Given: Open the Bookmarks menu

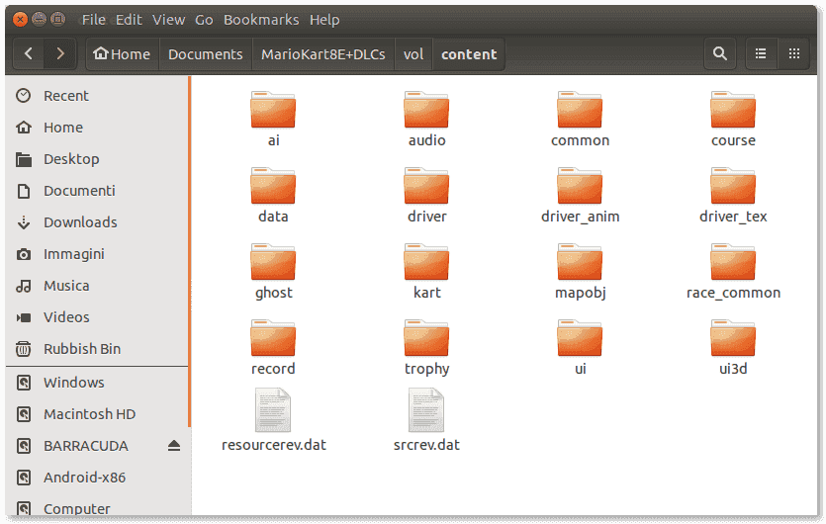Looking at the screenshot, I should click(x=261, y=20).
